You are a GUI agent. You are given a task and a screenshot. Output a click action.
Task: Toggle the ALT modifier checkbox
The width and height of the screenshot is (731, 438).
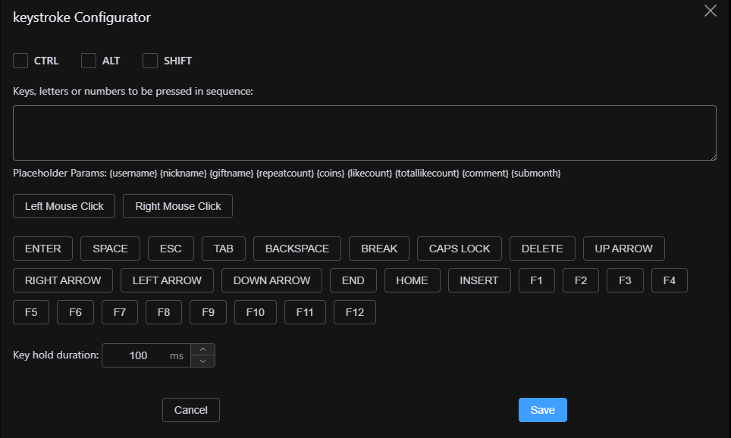[89, 61]
